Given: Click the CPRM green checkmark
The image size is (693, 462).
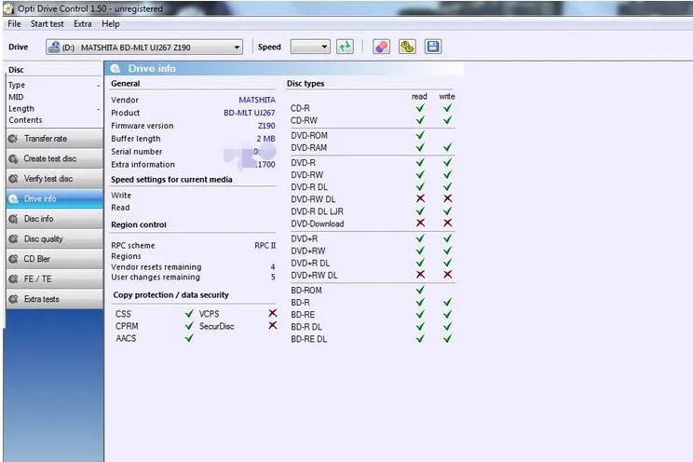Looking at the screenshot, I should pos(189,326).
